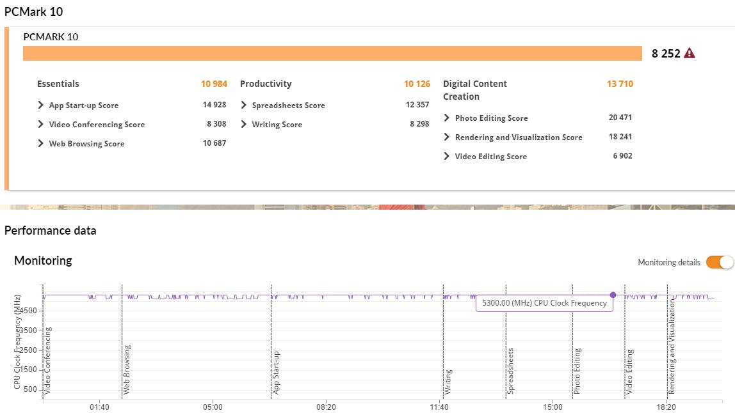Click the Performance data heading
Viewport: 735px width, 413px height.
click(50, 230)
